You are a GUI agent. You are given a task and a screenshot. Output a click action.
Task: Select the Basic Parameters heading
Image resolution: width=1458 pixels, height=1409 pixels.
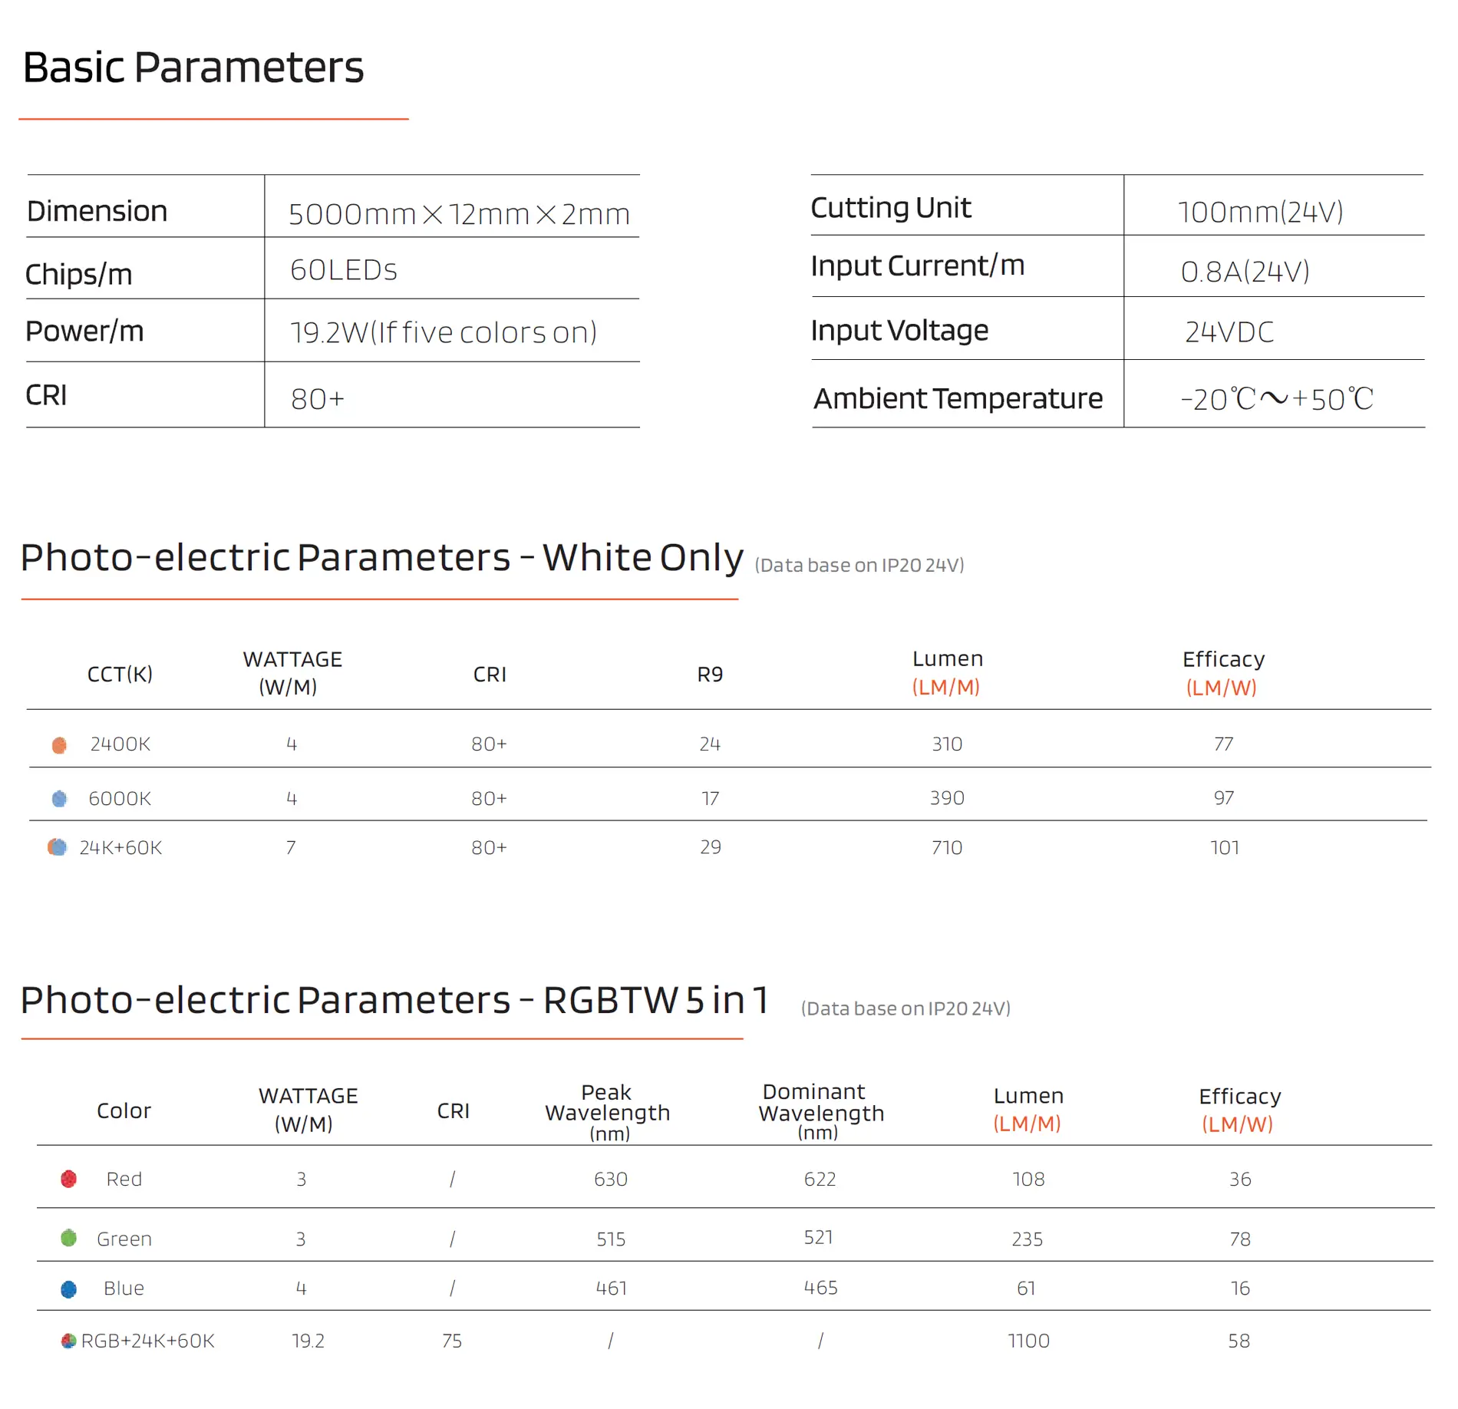pyautogui.click(x=193, y=68)
